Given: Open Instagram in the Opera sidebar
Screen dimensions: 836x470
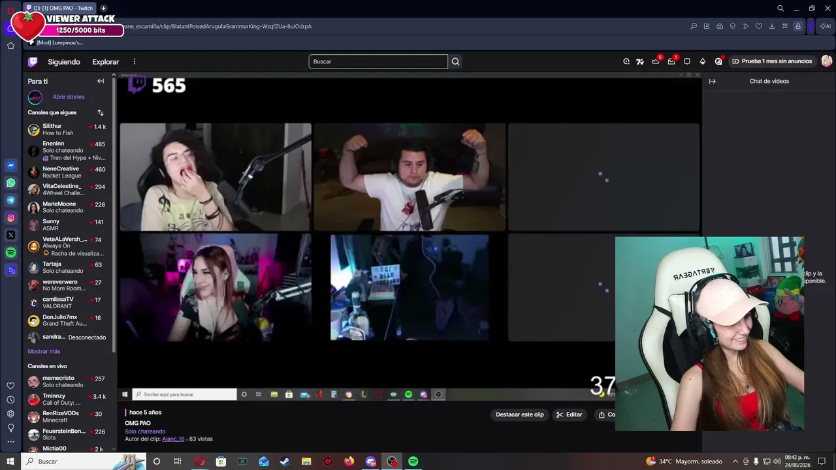Looking at the screenshot, I should coord(10,218).
